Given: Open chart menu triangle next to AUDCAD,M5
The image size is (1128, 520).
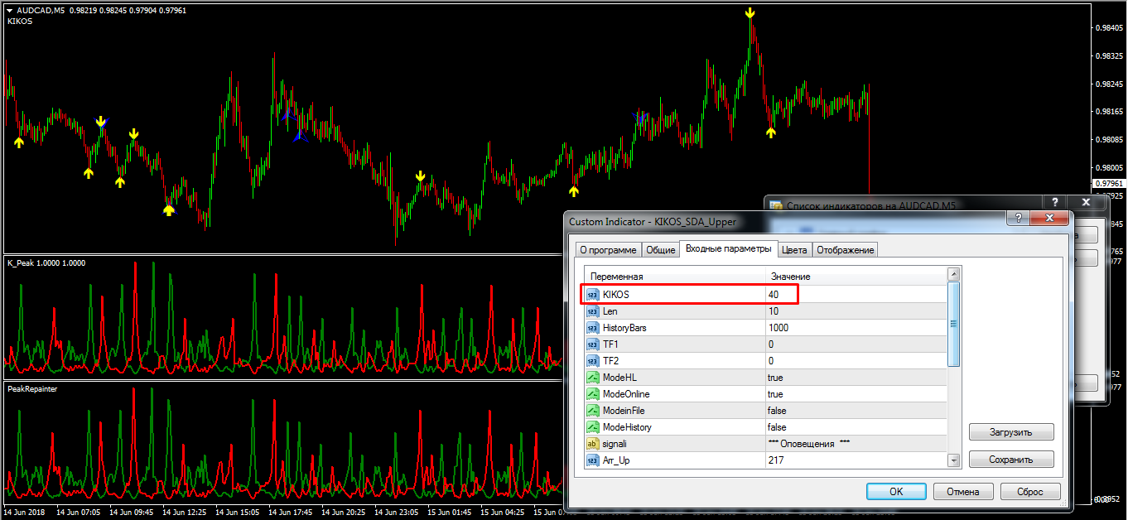Looking at the screenshot, I should [10, 10].
